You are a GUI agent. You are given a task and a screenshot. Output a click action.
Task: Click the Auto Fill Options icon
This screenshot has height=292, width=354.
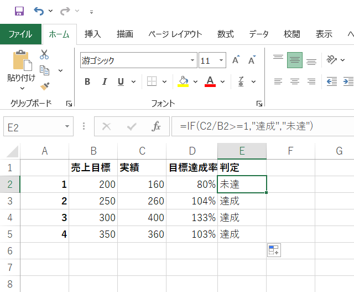point(274,250)
